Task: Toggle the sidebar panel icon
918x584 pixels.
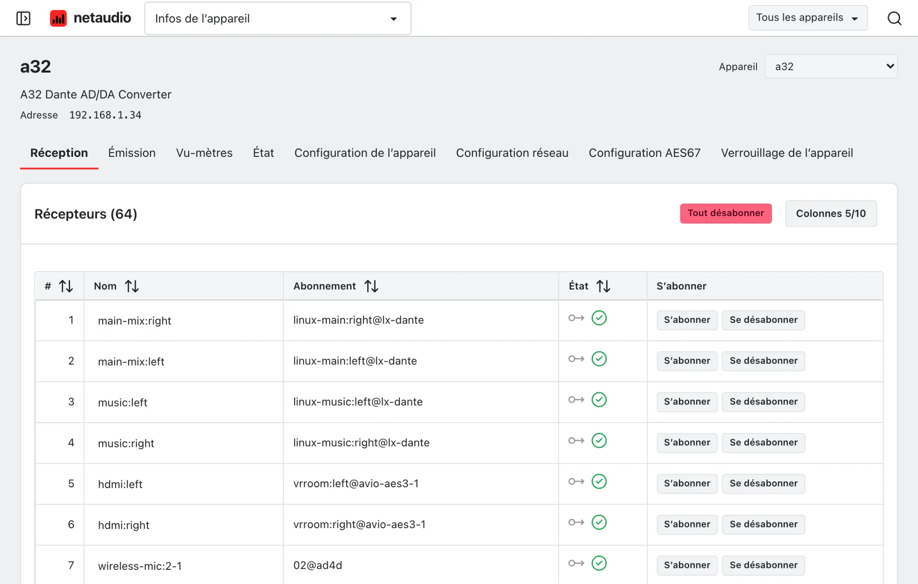Action: [x=23, y=18]
